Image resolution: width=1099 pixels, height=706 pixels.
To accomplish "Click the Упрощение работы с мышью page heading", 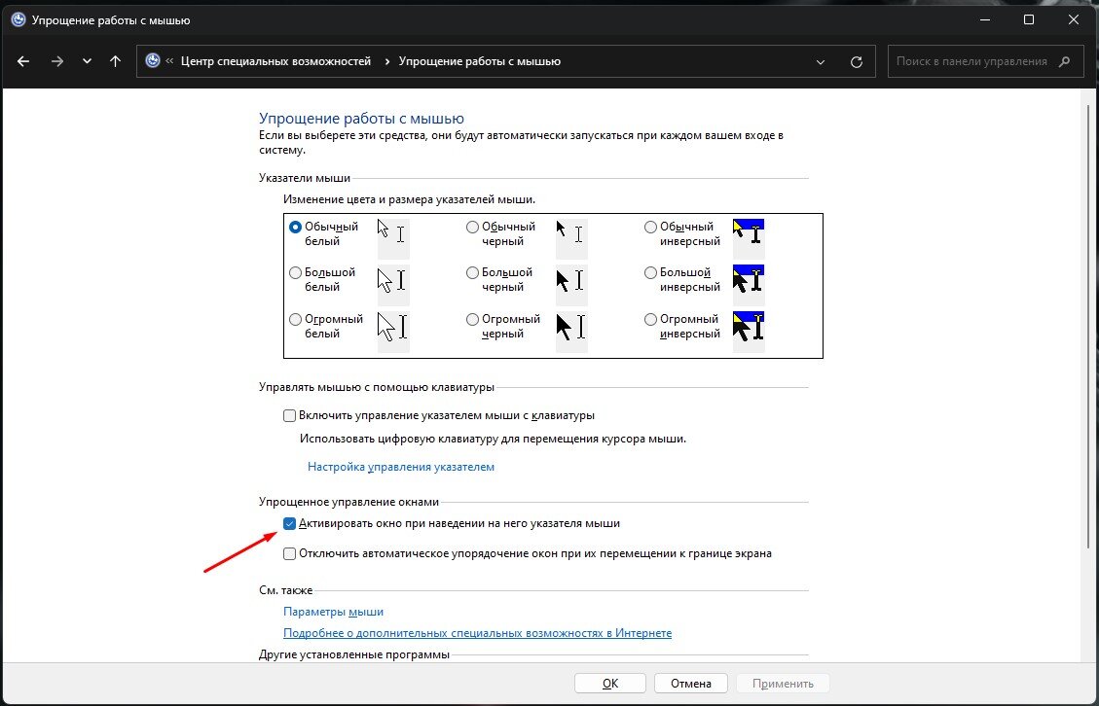I will click(x=362, y=119).
